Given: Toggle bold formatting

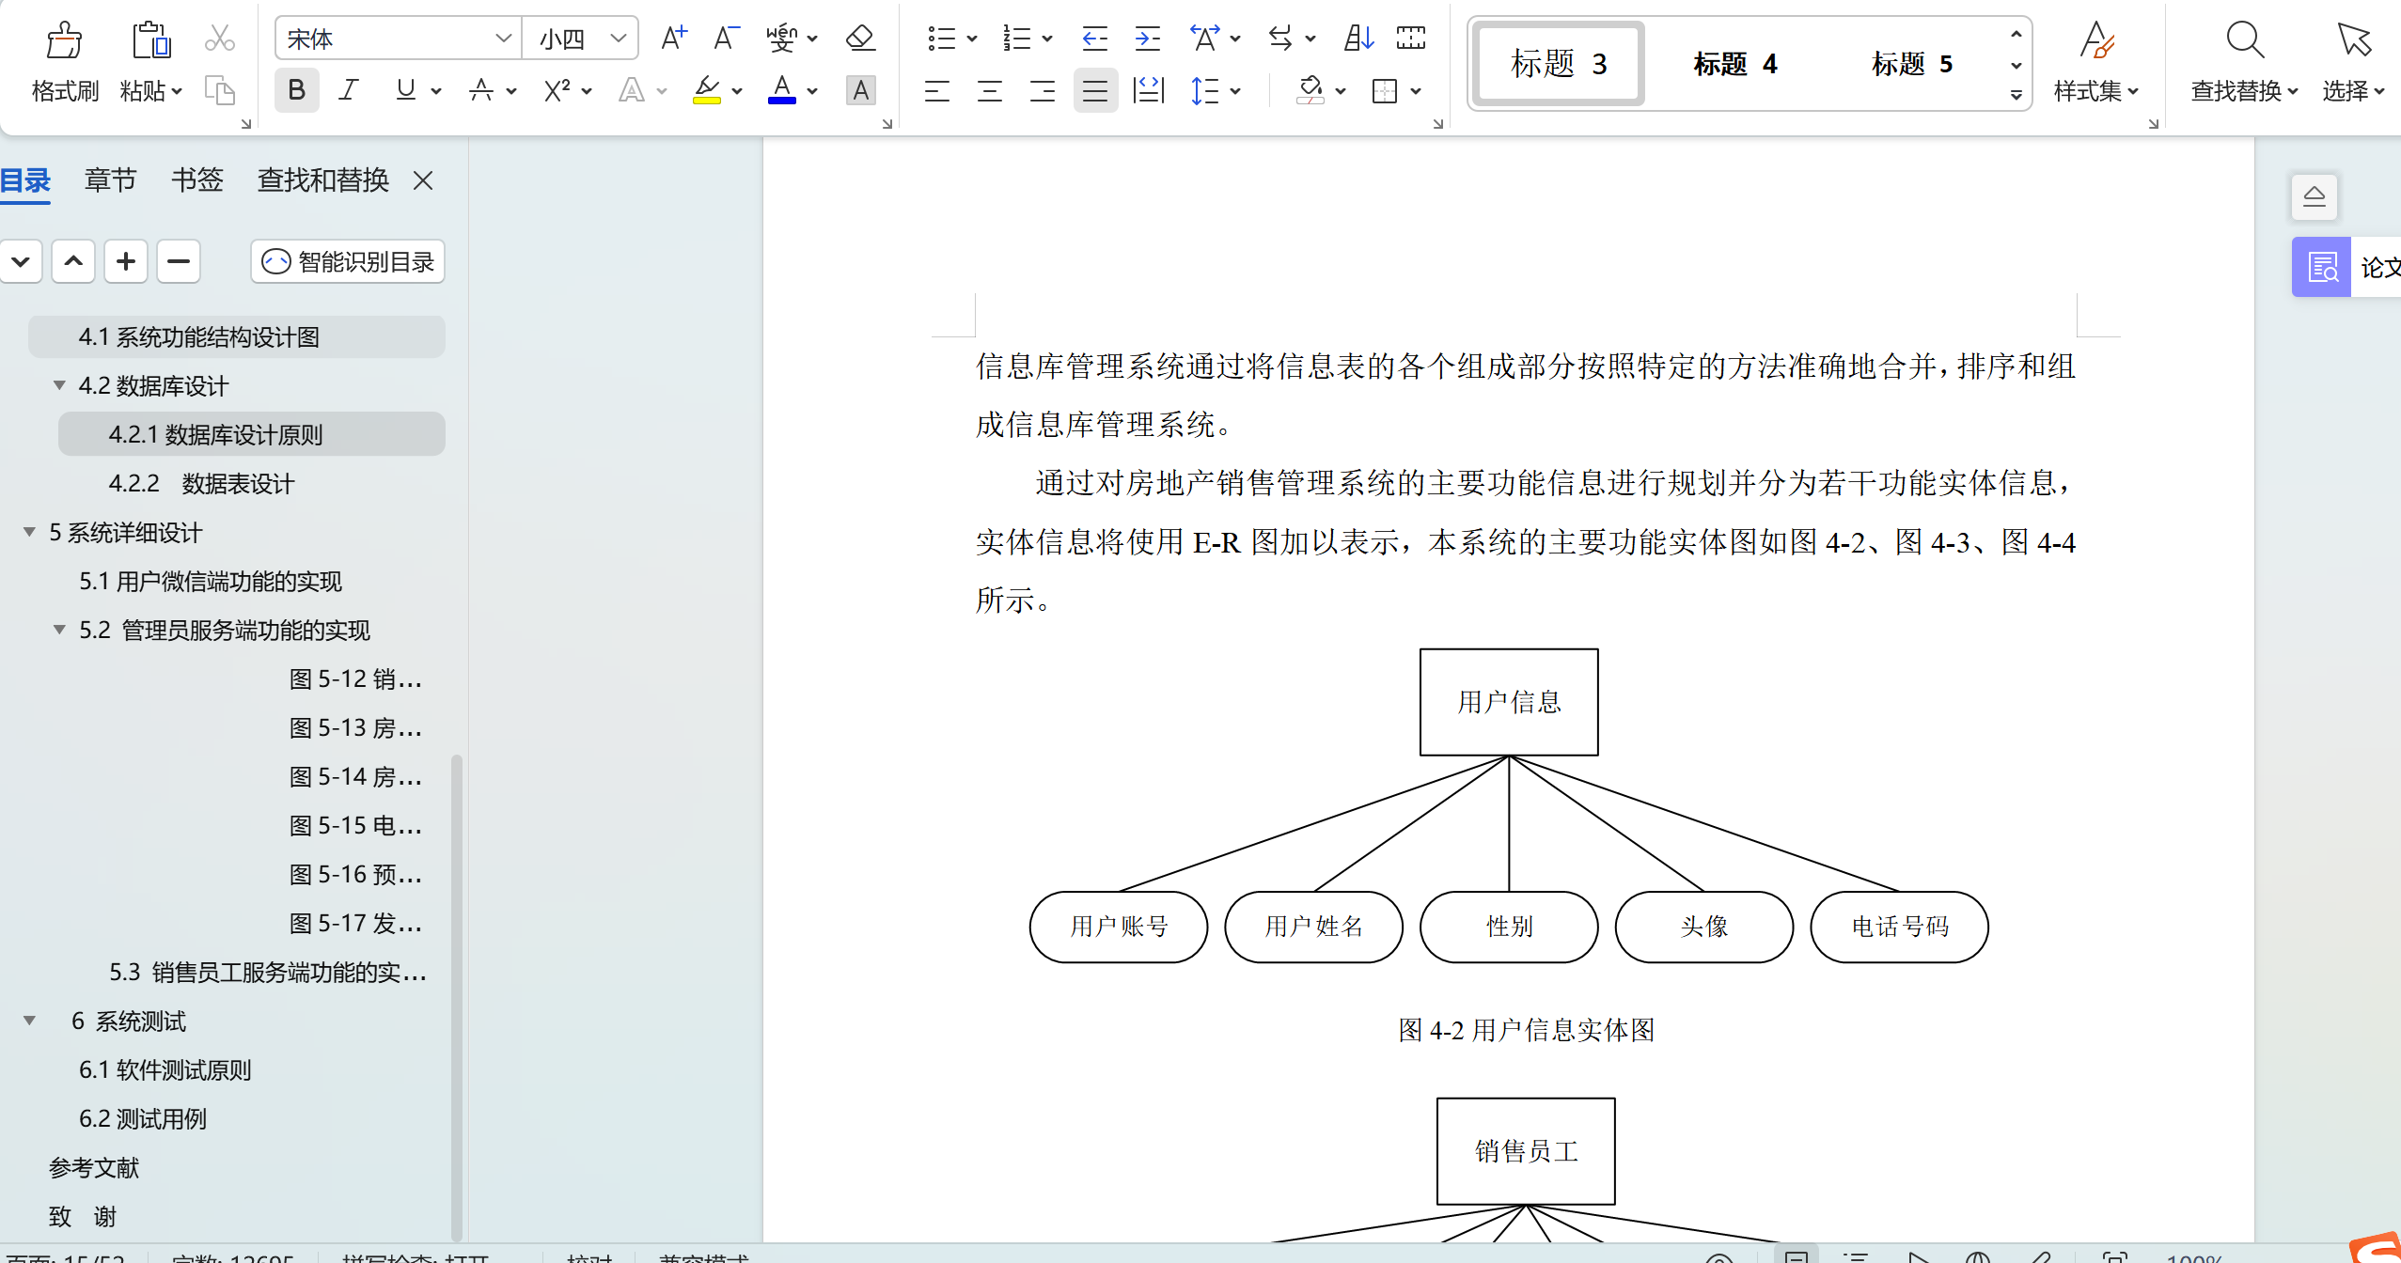Looking at the screenshot, I should (296, 91).
